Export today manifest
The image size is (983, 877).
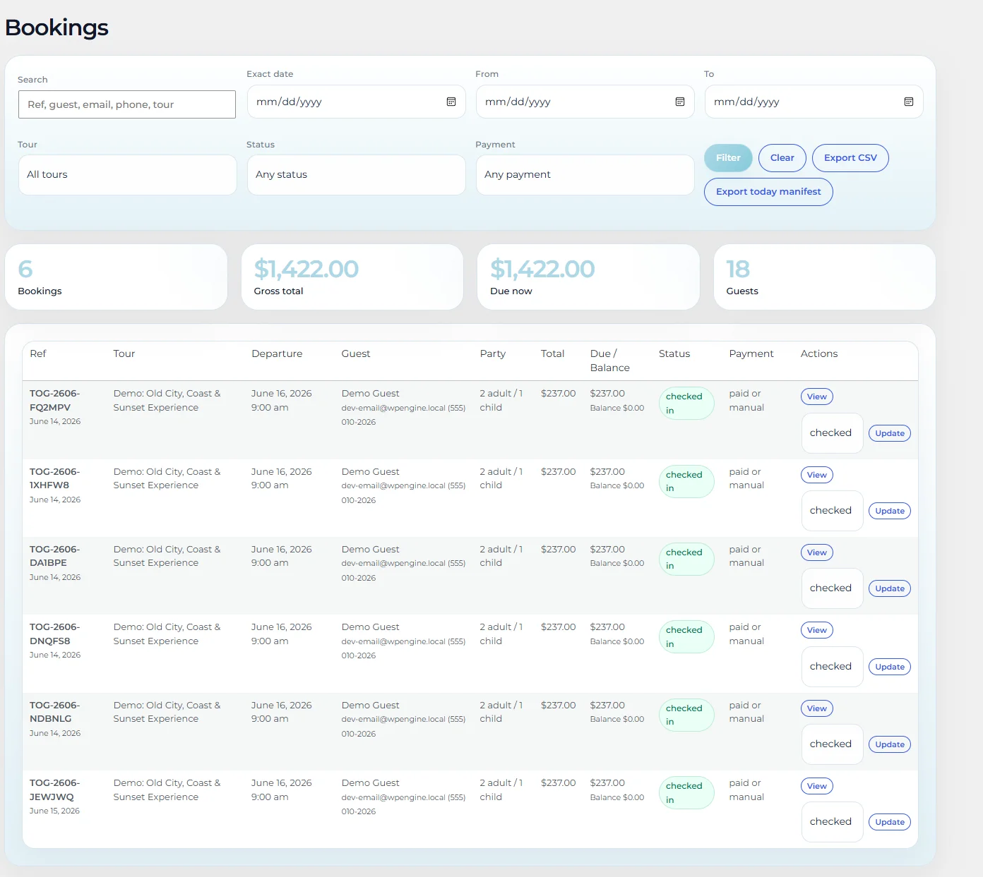point(768,192)
